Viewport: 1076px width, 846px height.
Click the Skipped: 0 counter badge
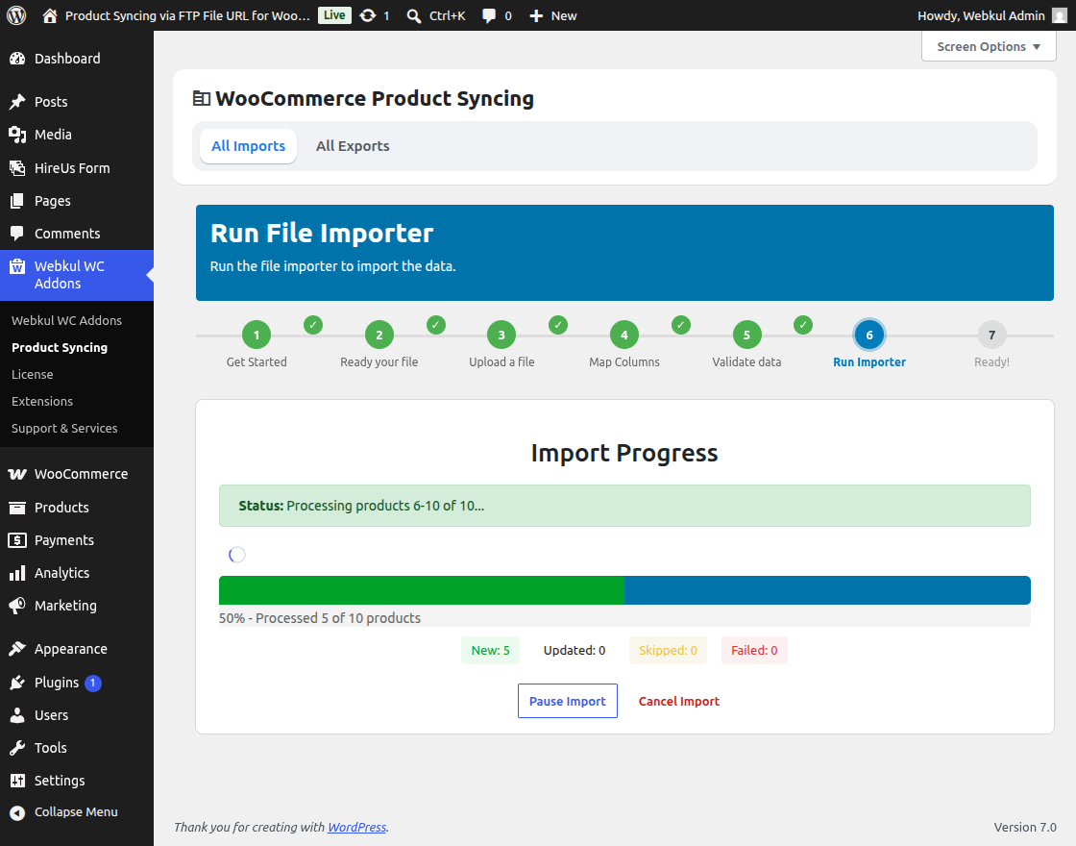point(668,650)
